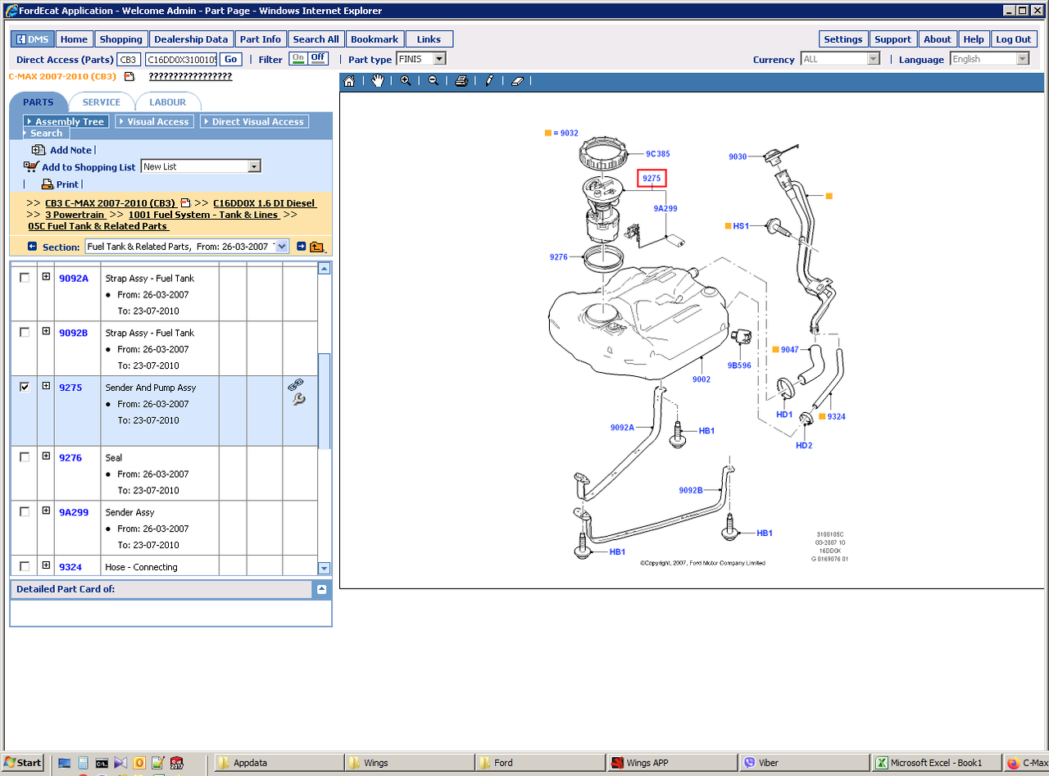This screenshot has height=776, width=1049.
Task: Check the 9276 Seal checkbox
Action: (x=25, y=456)
